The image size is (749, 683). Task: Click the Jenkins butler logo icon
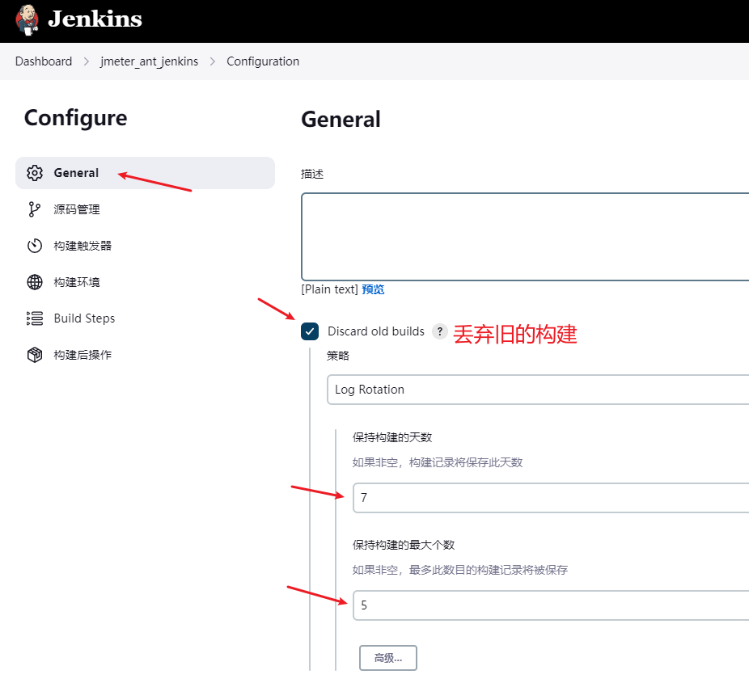pyautogui.click(x=27, y=19)
